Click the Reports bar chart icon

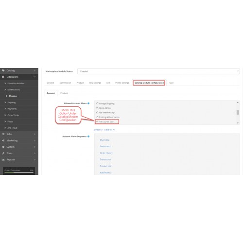point(3,159)
